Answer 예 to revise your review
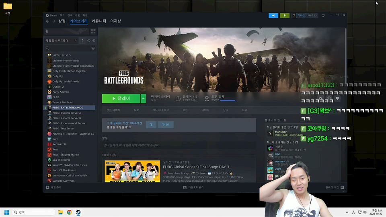The image size is (386, 217). tap(151, 125)
